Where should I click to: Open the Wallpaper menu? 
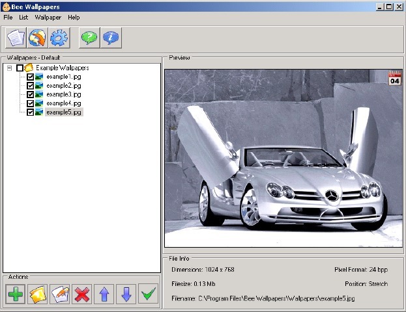(48, 17)
